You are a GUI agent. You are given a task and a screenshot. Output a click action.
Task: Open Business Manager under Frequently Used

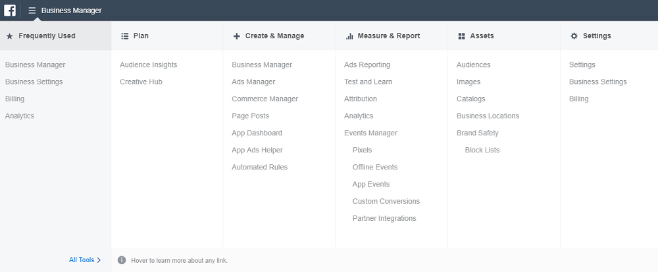[x=36, y=65]
